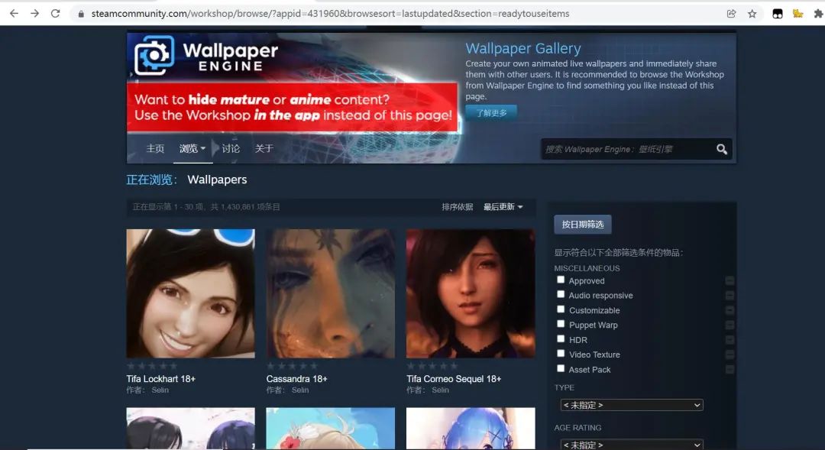Click the Wallpaper Engine gear logo
825x450 pixels.
click(154, 55)
